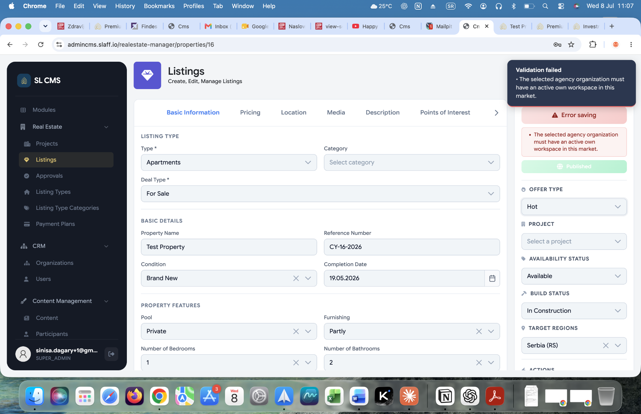Click the logout icon beside user email

click(x=112, y=354)
